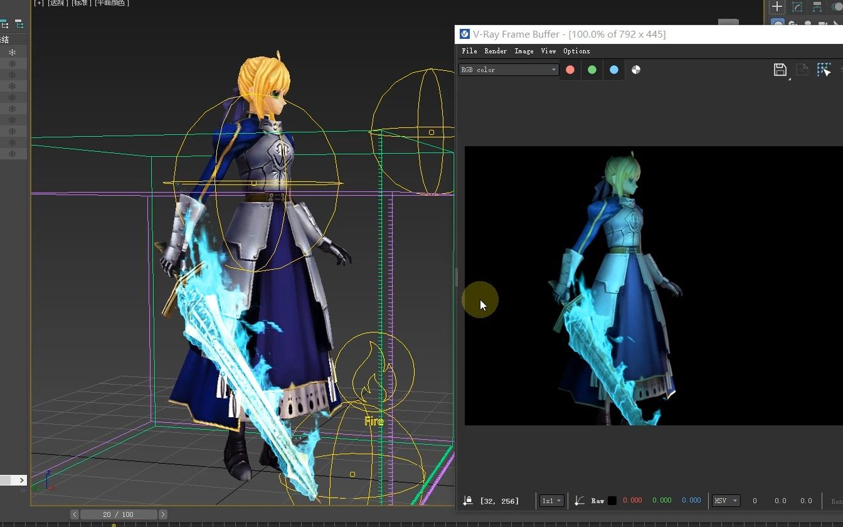843x527 pixels.
Task: Expand the RGB color channel dropdown
Action: (509, 70)
